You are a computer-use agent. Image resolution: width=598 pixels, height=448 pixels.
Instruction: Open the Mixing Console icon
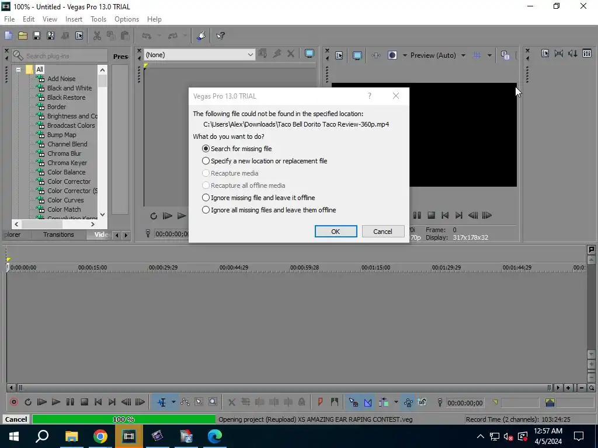point(587,54)
